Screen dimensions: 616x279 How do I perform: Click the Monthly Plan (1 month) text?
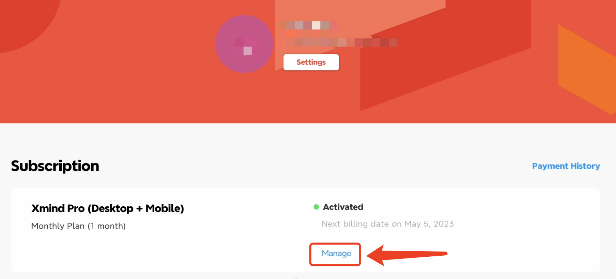pos(78,226)
